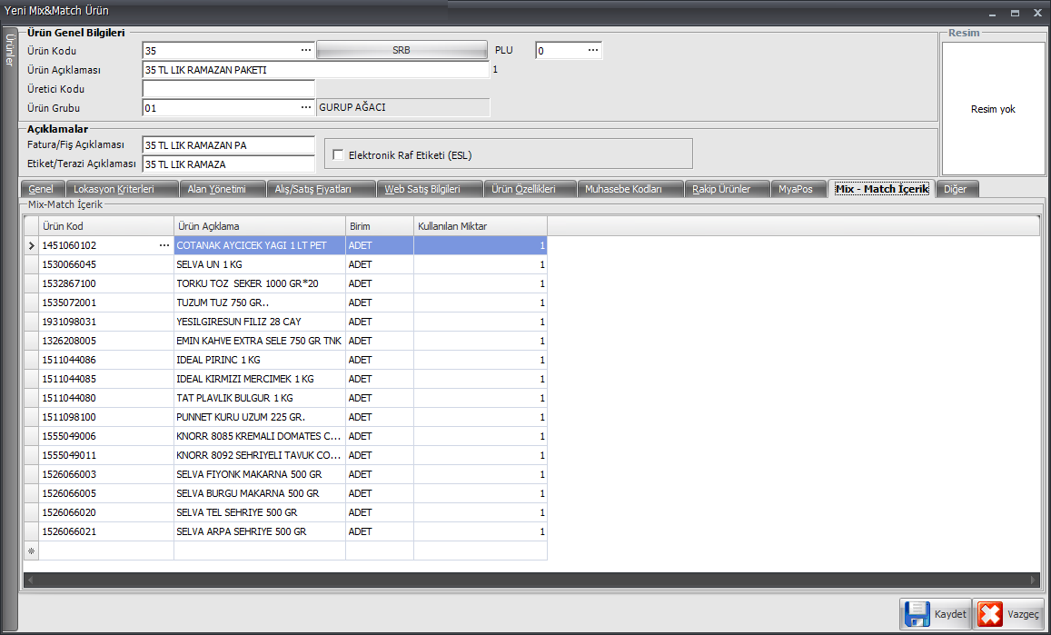The width and height of the screenshot is (1051, 635).
Task: Open Ürün Grubu ellipsis lookup button
Action: (x=306, y=108)
